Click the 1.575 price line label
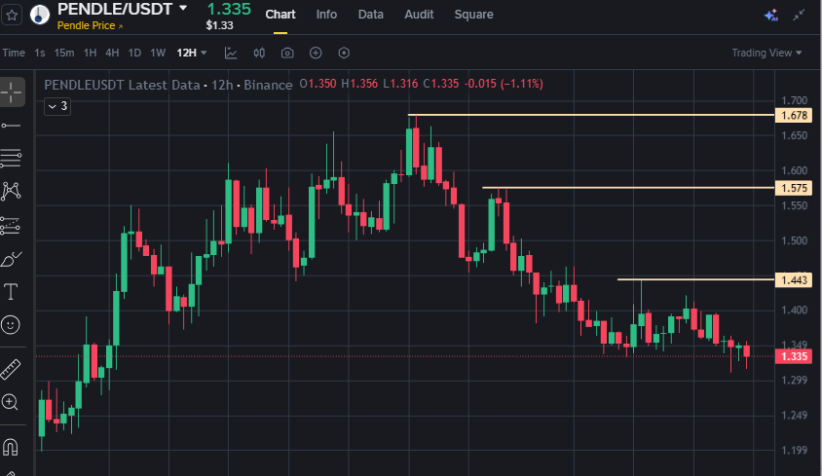The image size is (822, 476). (x=794, y=188)
